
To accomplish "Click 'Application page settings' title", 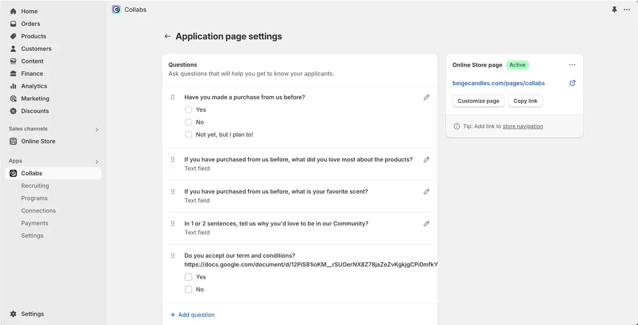I will (x=229, y=36).
